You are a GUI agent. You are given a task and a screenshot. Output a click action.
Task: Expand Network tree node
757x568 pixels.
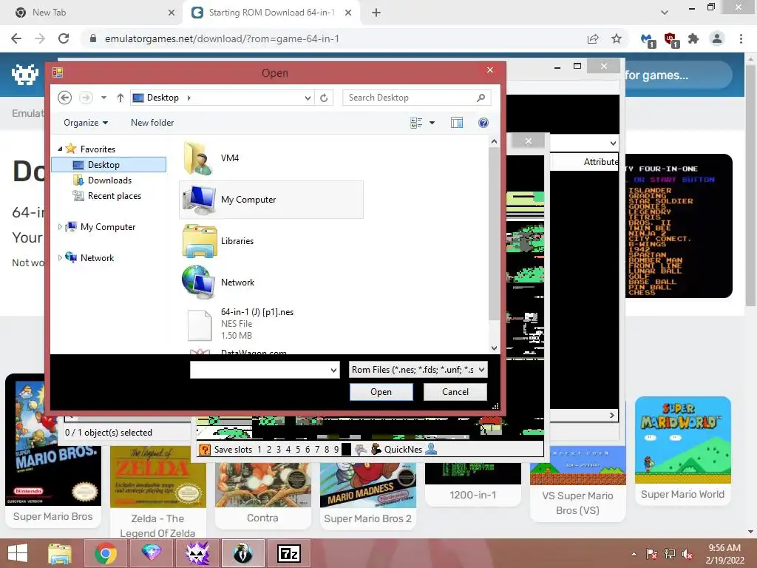[60, 257]
